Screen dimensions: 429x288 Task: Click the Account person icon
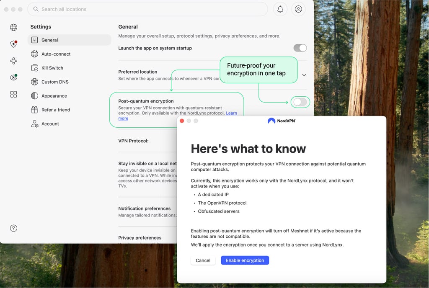34,124
